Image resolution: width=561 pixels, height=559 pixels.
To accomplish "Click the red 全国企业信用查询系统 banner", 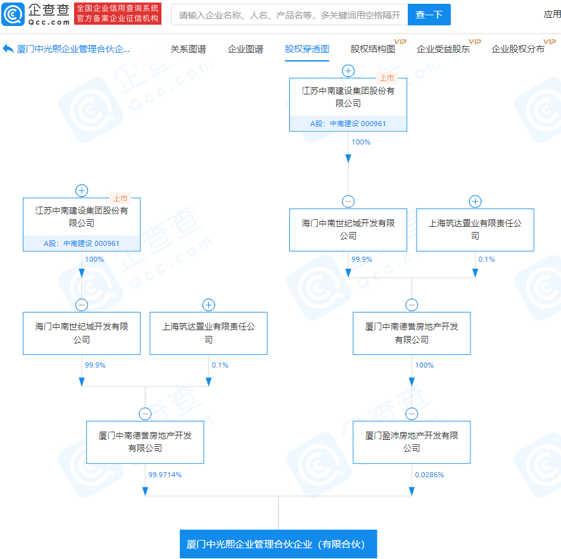I will (x=118, y=13).
